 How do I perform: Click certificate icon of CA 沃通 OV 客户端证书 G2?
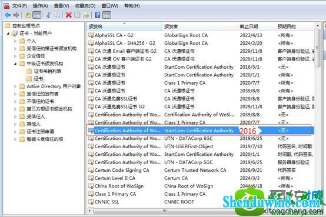(x=91, y=59)
